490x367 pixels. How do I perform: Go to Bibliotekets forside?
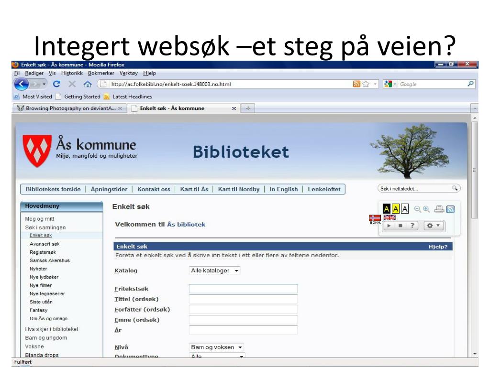pyautogui.click(x=53, y=189)
